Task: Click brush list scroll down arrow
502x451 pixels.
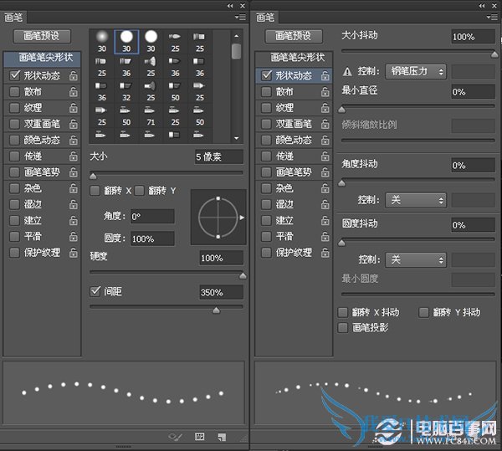Action: pyautogui.click(x=237, y=138)
